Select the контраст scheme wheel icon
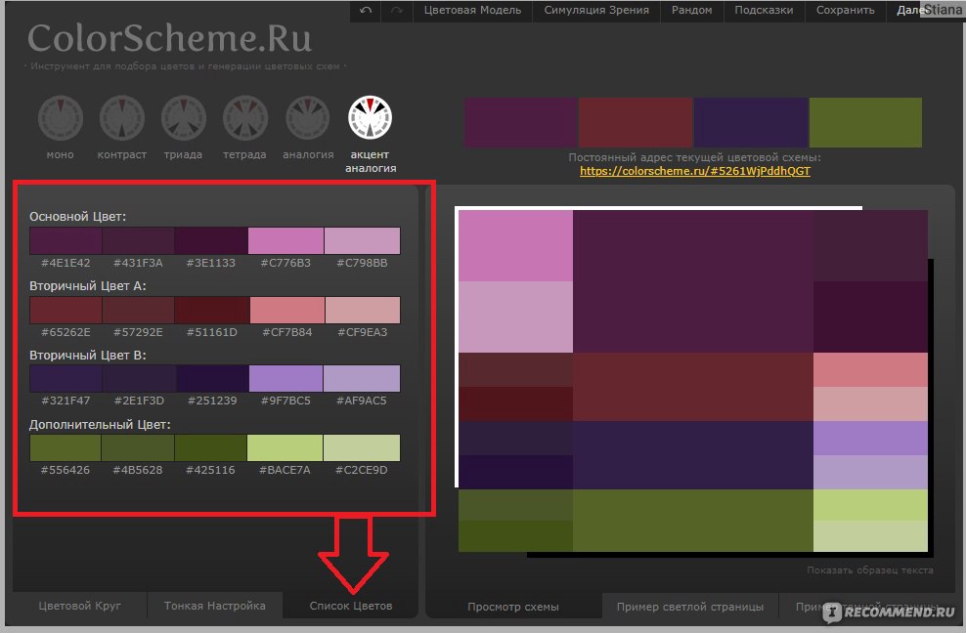The width and height of the screenshot is (966, 633). [122, 117]
